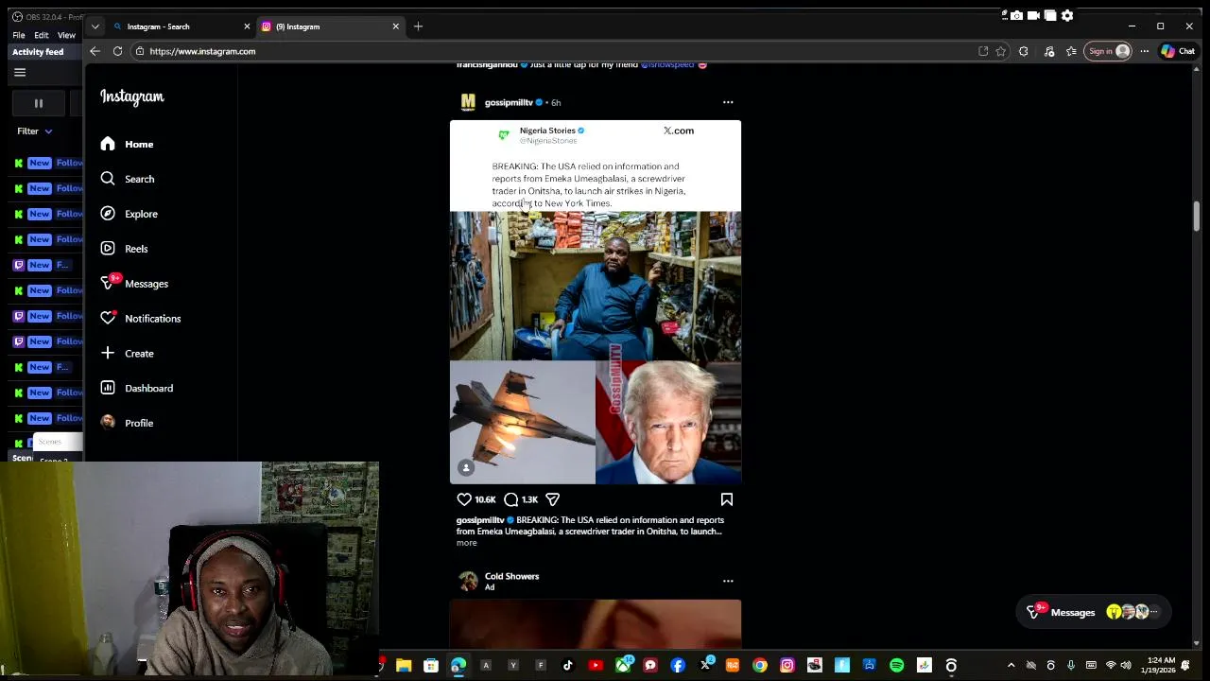Open comments on the gossipmilltv post

[511, 499]
